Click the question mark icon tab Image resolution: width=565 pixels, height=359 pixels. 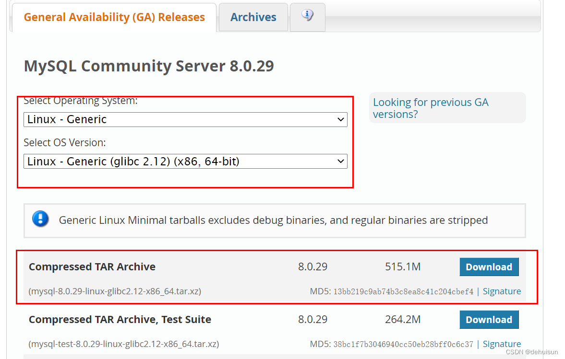[x=307, y=16]
